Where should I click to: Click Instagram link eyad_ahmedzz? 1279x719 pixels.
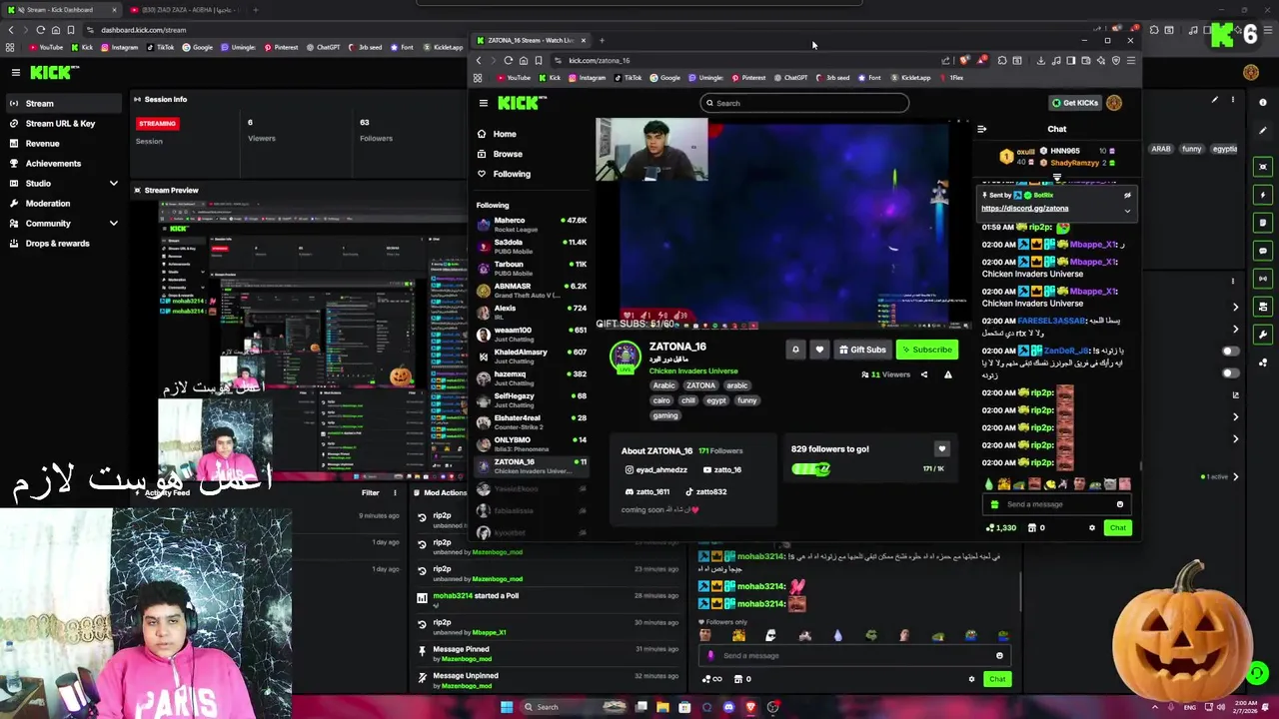pyautogui.click(x=655, y=470)
